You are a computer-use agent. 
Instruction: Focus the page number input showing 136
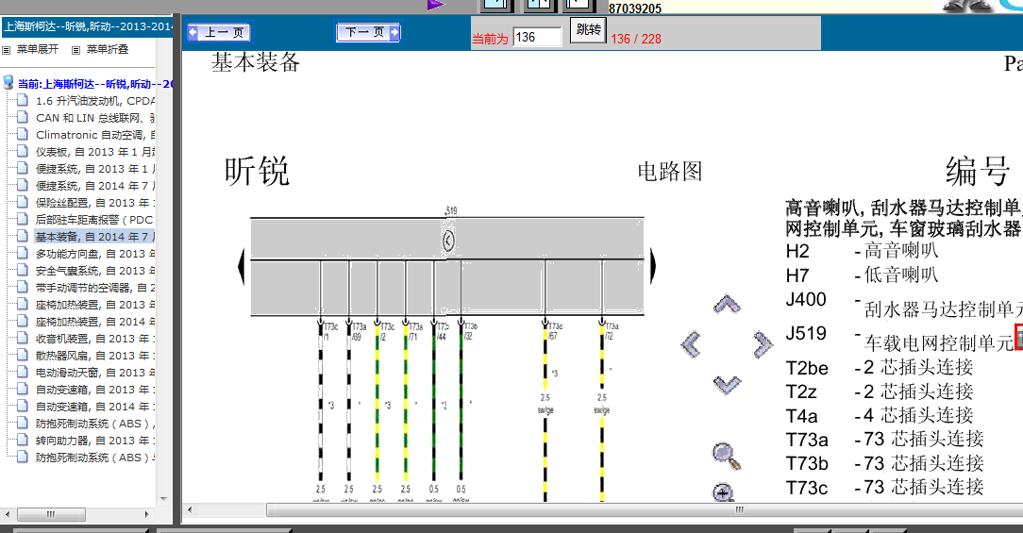(x=537, y=37)
